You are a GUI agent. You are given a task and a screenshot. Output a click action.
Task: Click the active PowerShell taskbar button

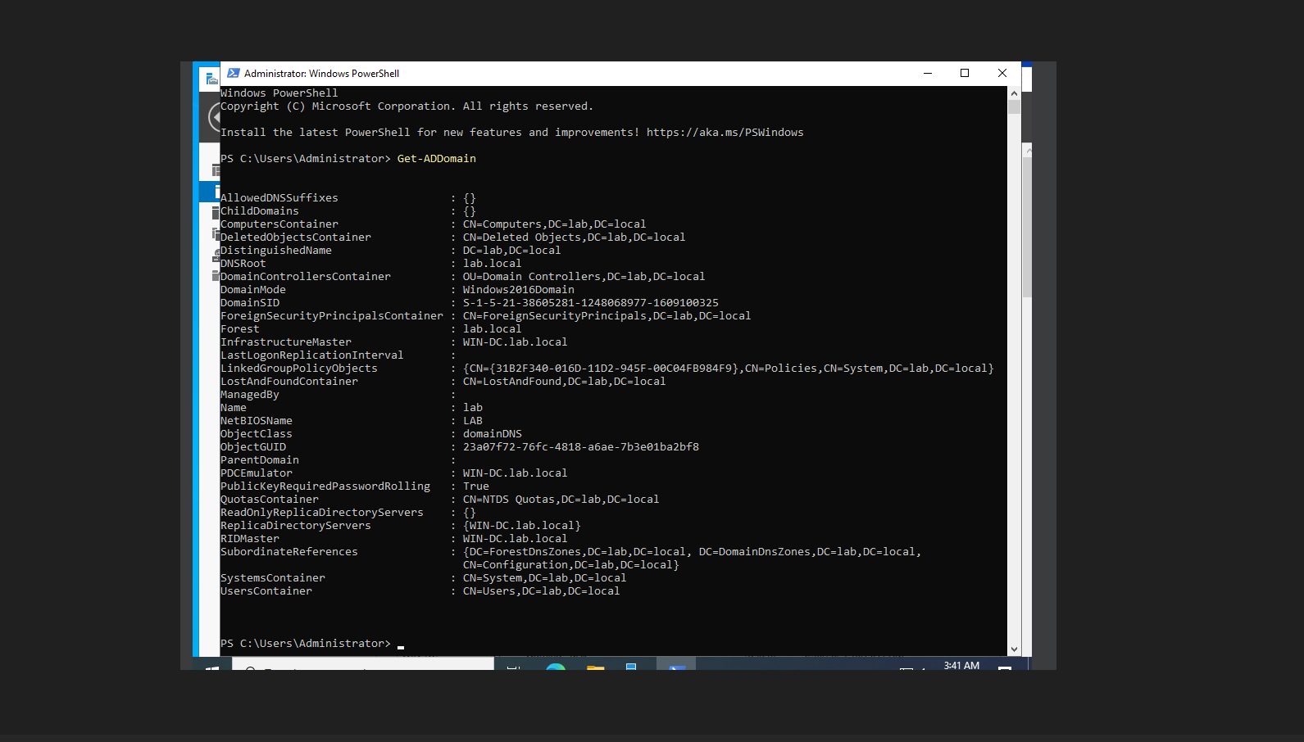tap(677, 666)
